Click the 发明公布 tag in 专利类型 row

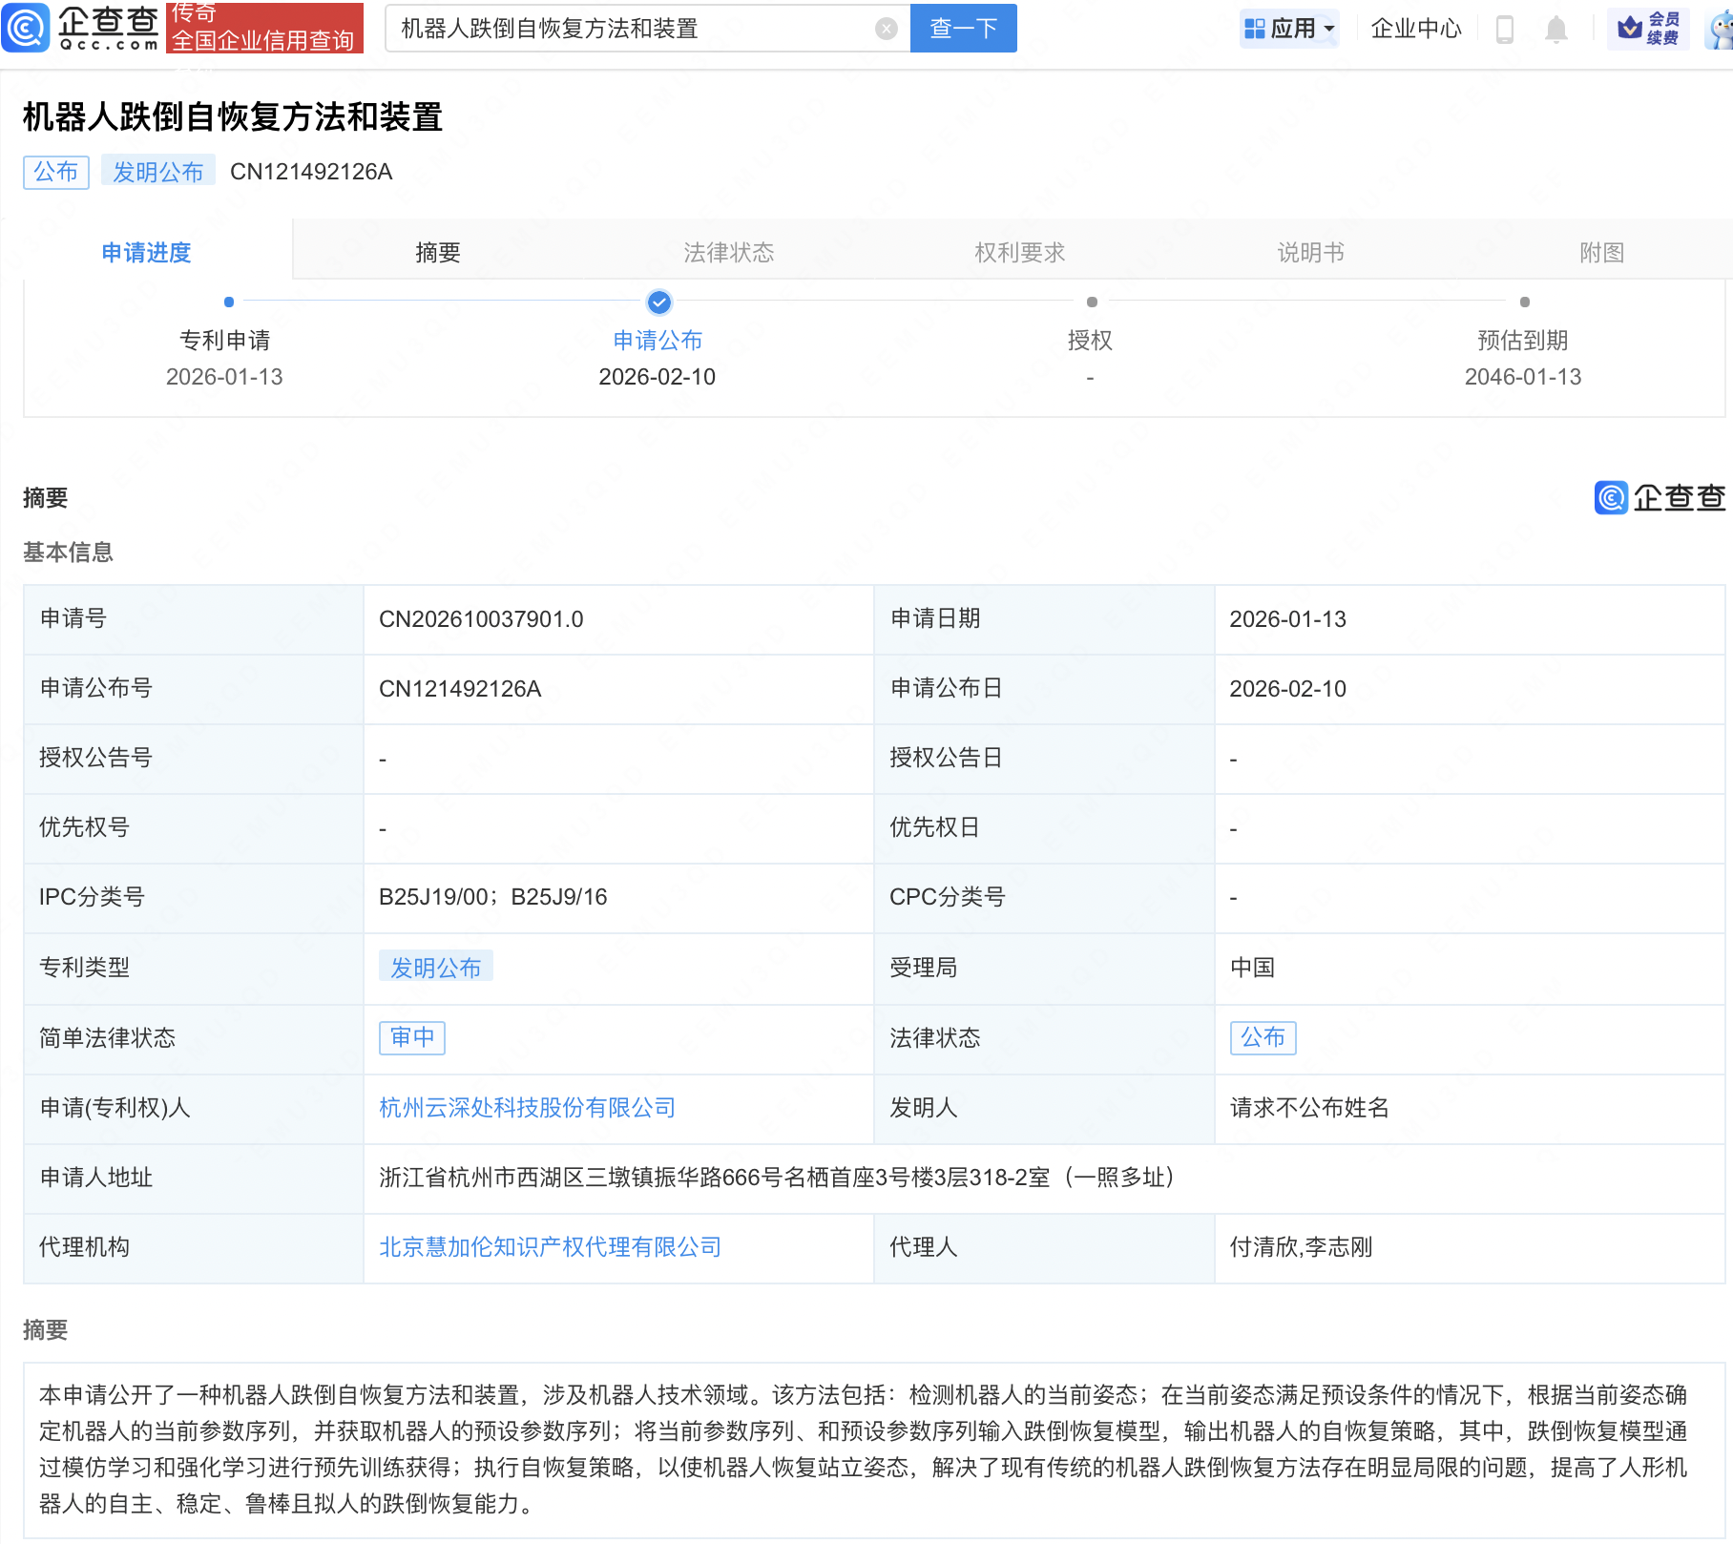(x=435, y=967)
